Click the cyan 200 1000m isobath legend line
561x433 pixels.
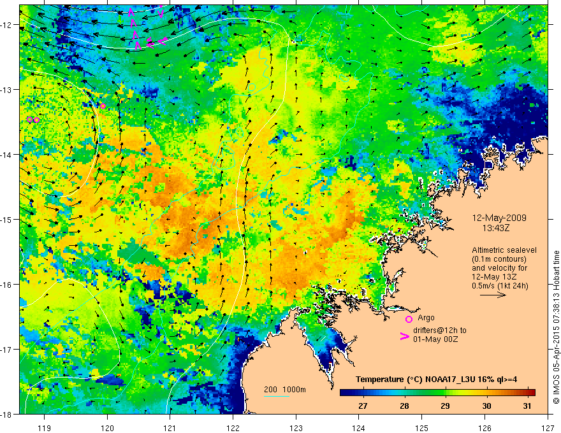(277, 396)
